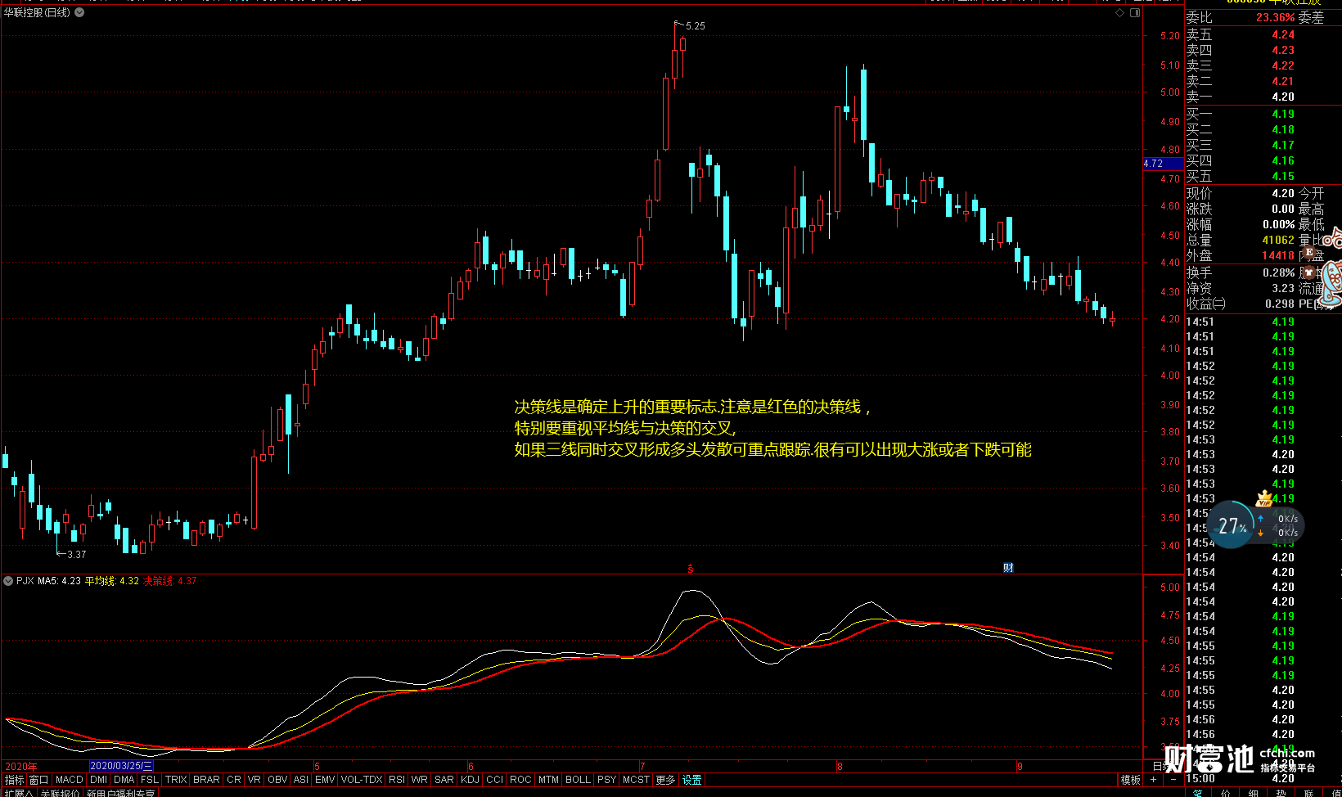Switch indicator to BRAR
The image size is (1342, 797).
(x=206, y=780)
